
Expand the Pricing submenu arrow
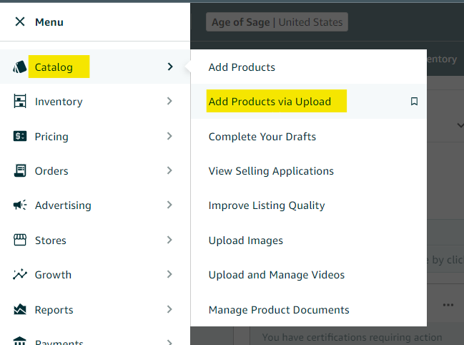coord(169,136)
